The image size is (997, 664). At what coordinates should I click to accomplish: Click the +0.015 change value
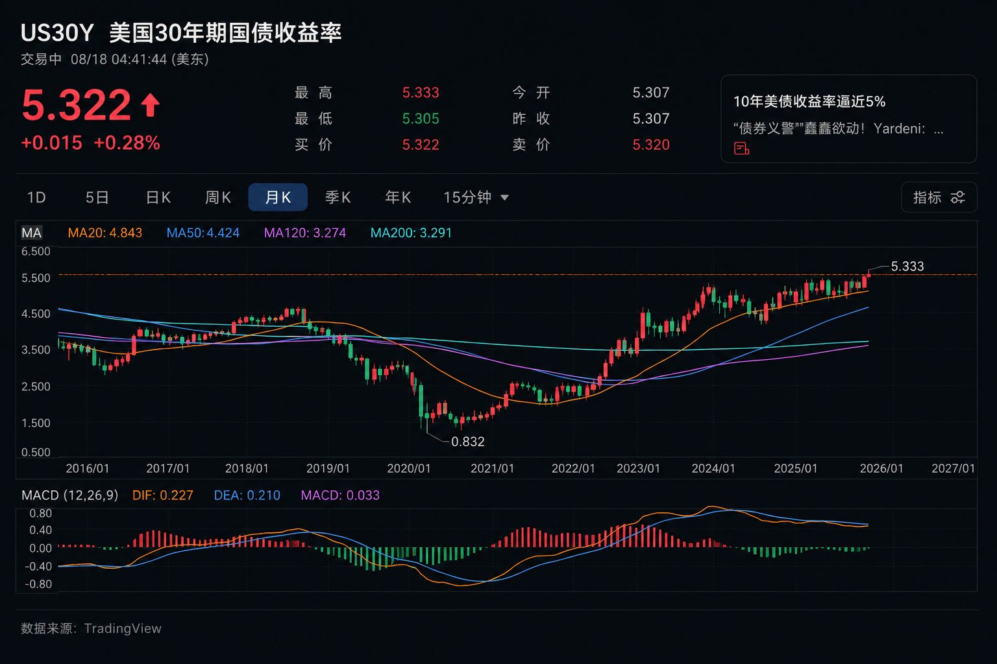[52, 143]
